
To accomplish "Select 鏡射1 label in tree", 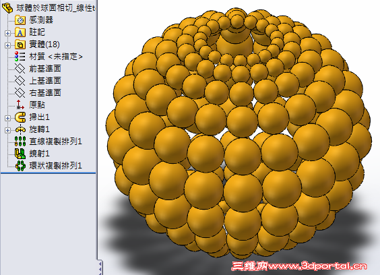I will pos(39,154).
